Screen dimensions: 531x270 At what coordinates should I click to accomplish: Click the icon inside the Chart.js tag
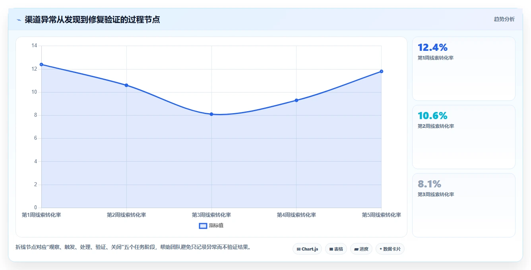tap(298, 249)
